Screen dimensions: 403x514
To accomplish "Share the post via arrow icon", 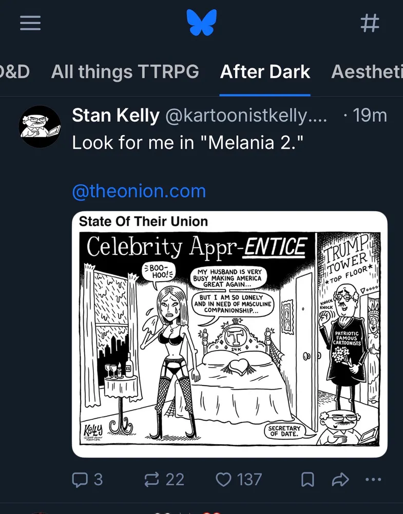I will 340,480.
